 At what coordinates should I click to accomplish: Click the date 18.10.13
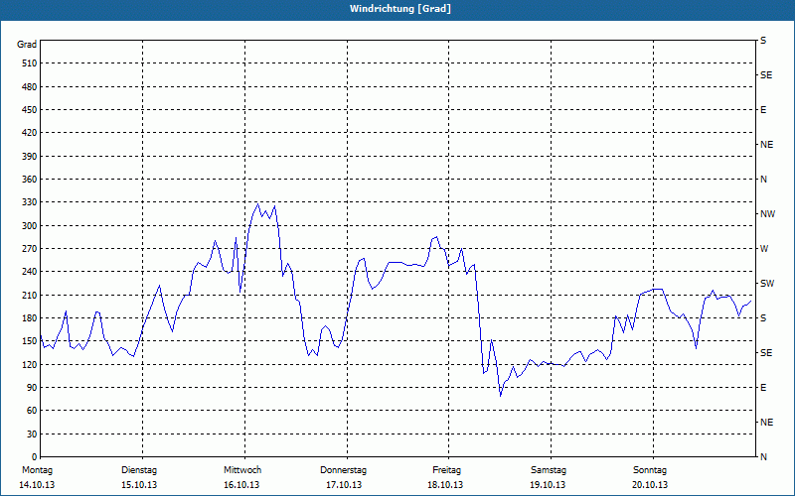tap(445, 485)
